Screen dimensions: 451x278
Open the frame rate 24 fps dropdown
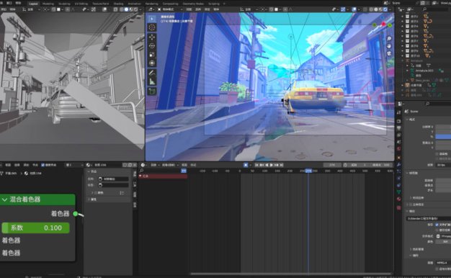point(443,165)
